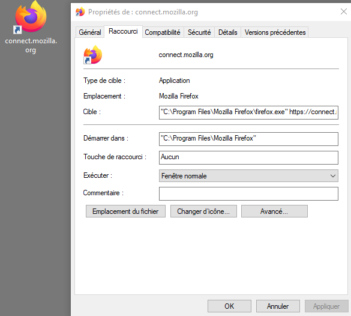The width and height of the screenshot is (351, 316).
Task: Switch to Versions précédentes tab
Action: point(275,32)
